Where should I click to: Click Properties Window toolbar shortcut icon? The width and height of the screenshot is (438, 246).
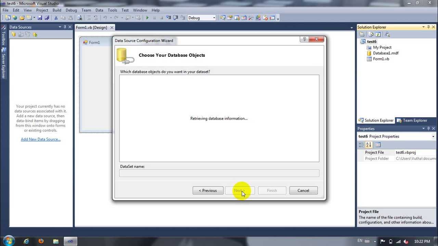230,18
